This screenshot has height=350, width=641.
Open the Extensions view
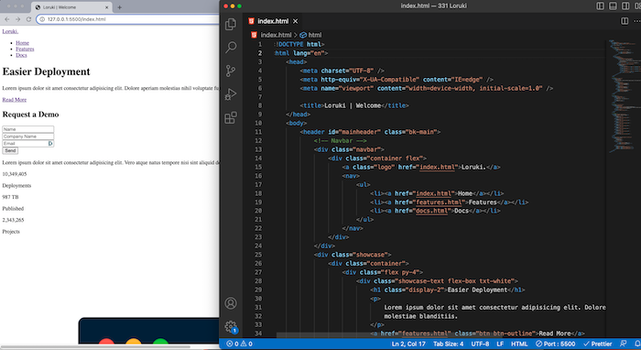pyautogui.click(x=231, y=118)
